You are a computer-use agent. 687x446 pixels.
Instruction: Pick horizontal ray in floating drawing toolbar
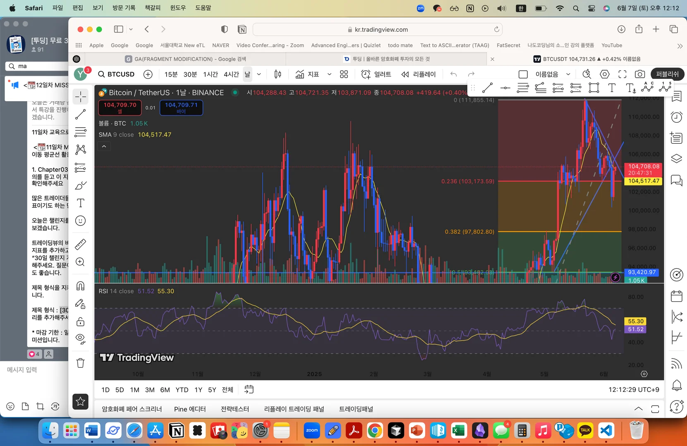click(x=505, y=88)
